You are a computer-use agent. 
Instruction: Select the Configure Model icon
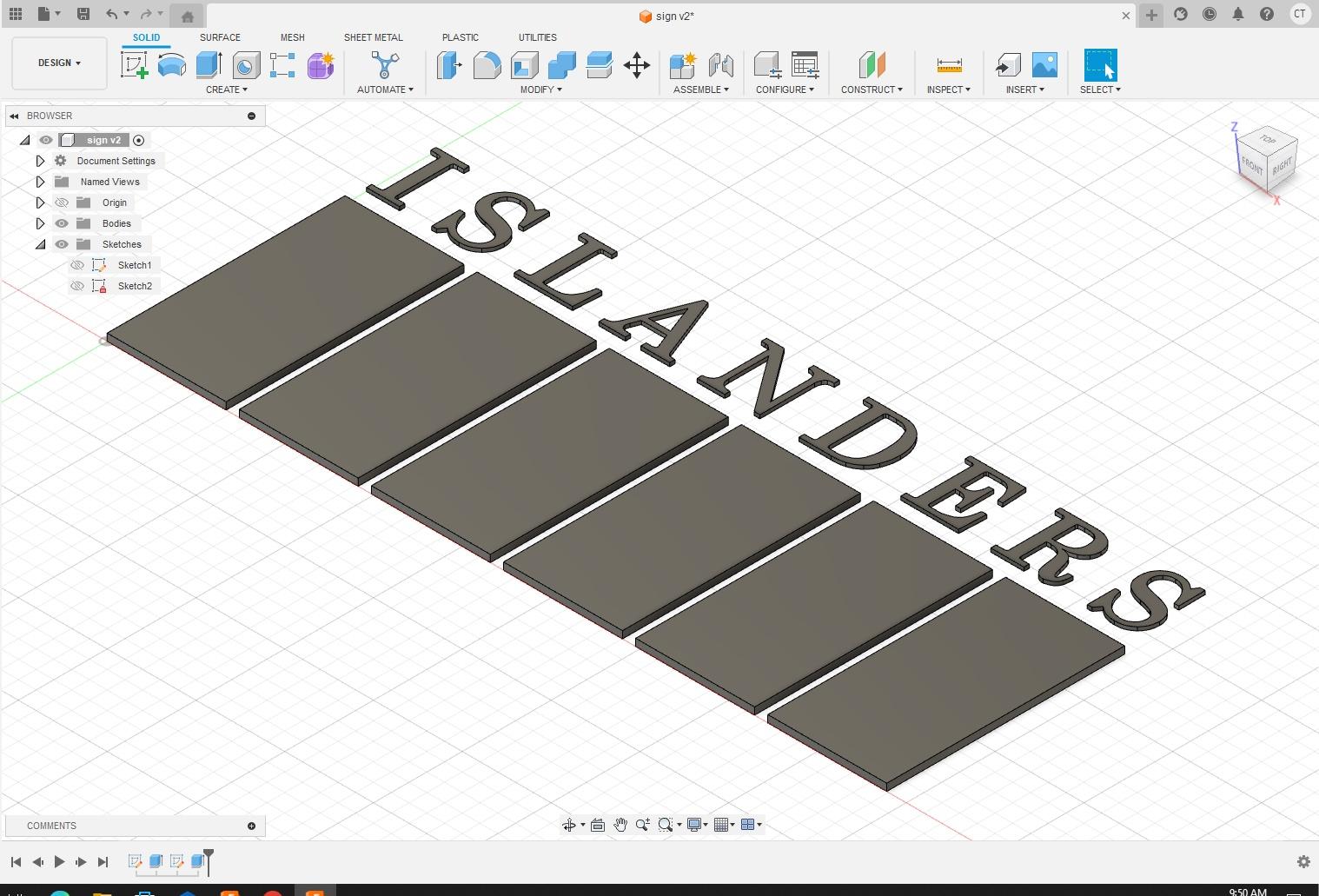point(767,65)
